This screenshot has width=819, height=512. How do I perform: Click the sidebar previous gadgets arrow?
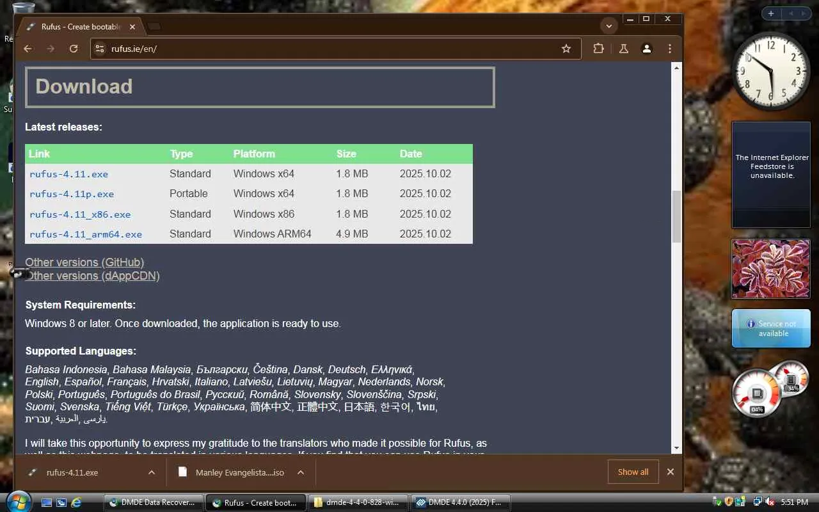click(791, 13)
